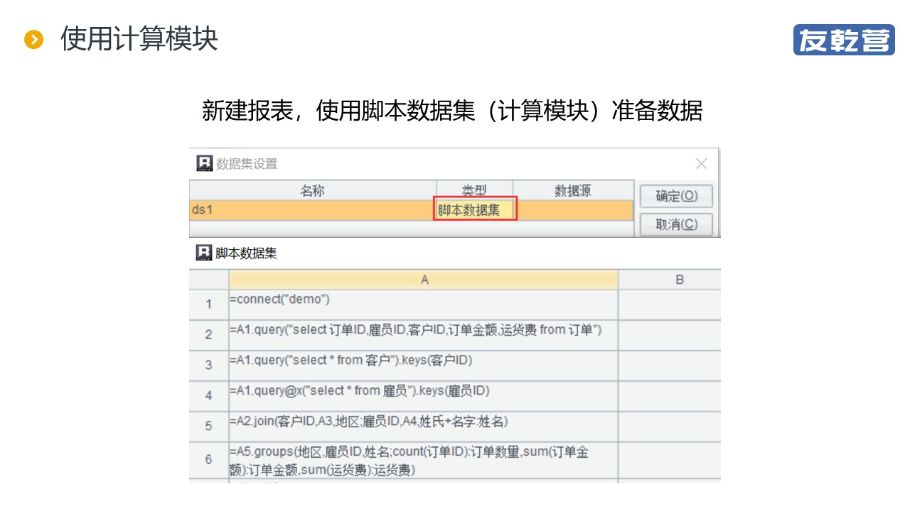This screenshot has height=511, width=910.
Task: Select column A header in script grid
Action: click(x=424, y=280)
